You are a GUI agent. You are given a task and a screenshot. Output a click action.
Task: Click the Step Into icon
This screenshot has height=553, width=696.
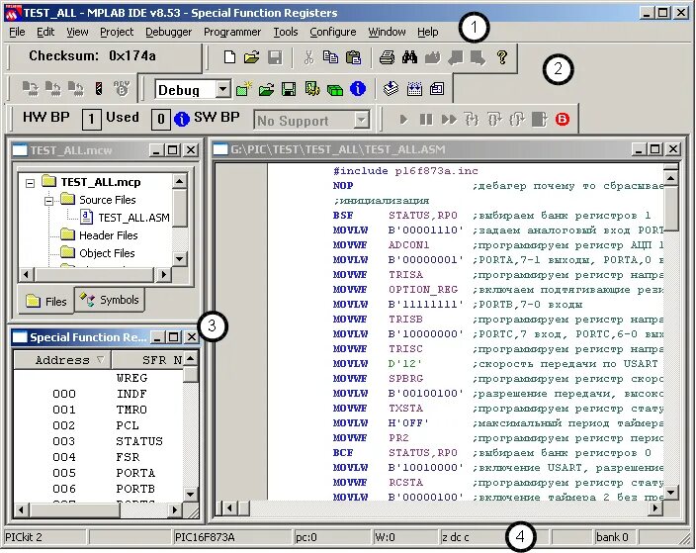point(472,120)
